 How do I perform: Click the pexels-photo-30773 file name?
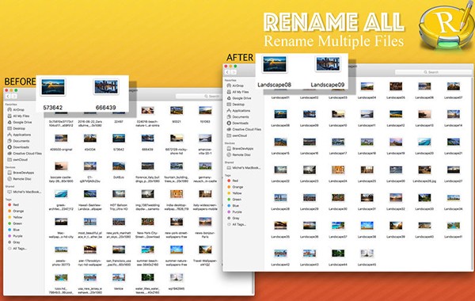click(61, 262)
